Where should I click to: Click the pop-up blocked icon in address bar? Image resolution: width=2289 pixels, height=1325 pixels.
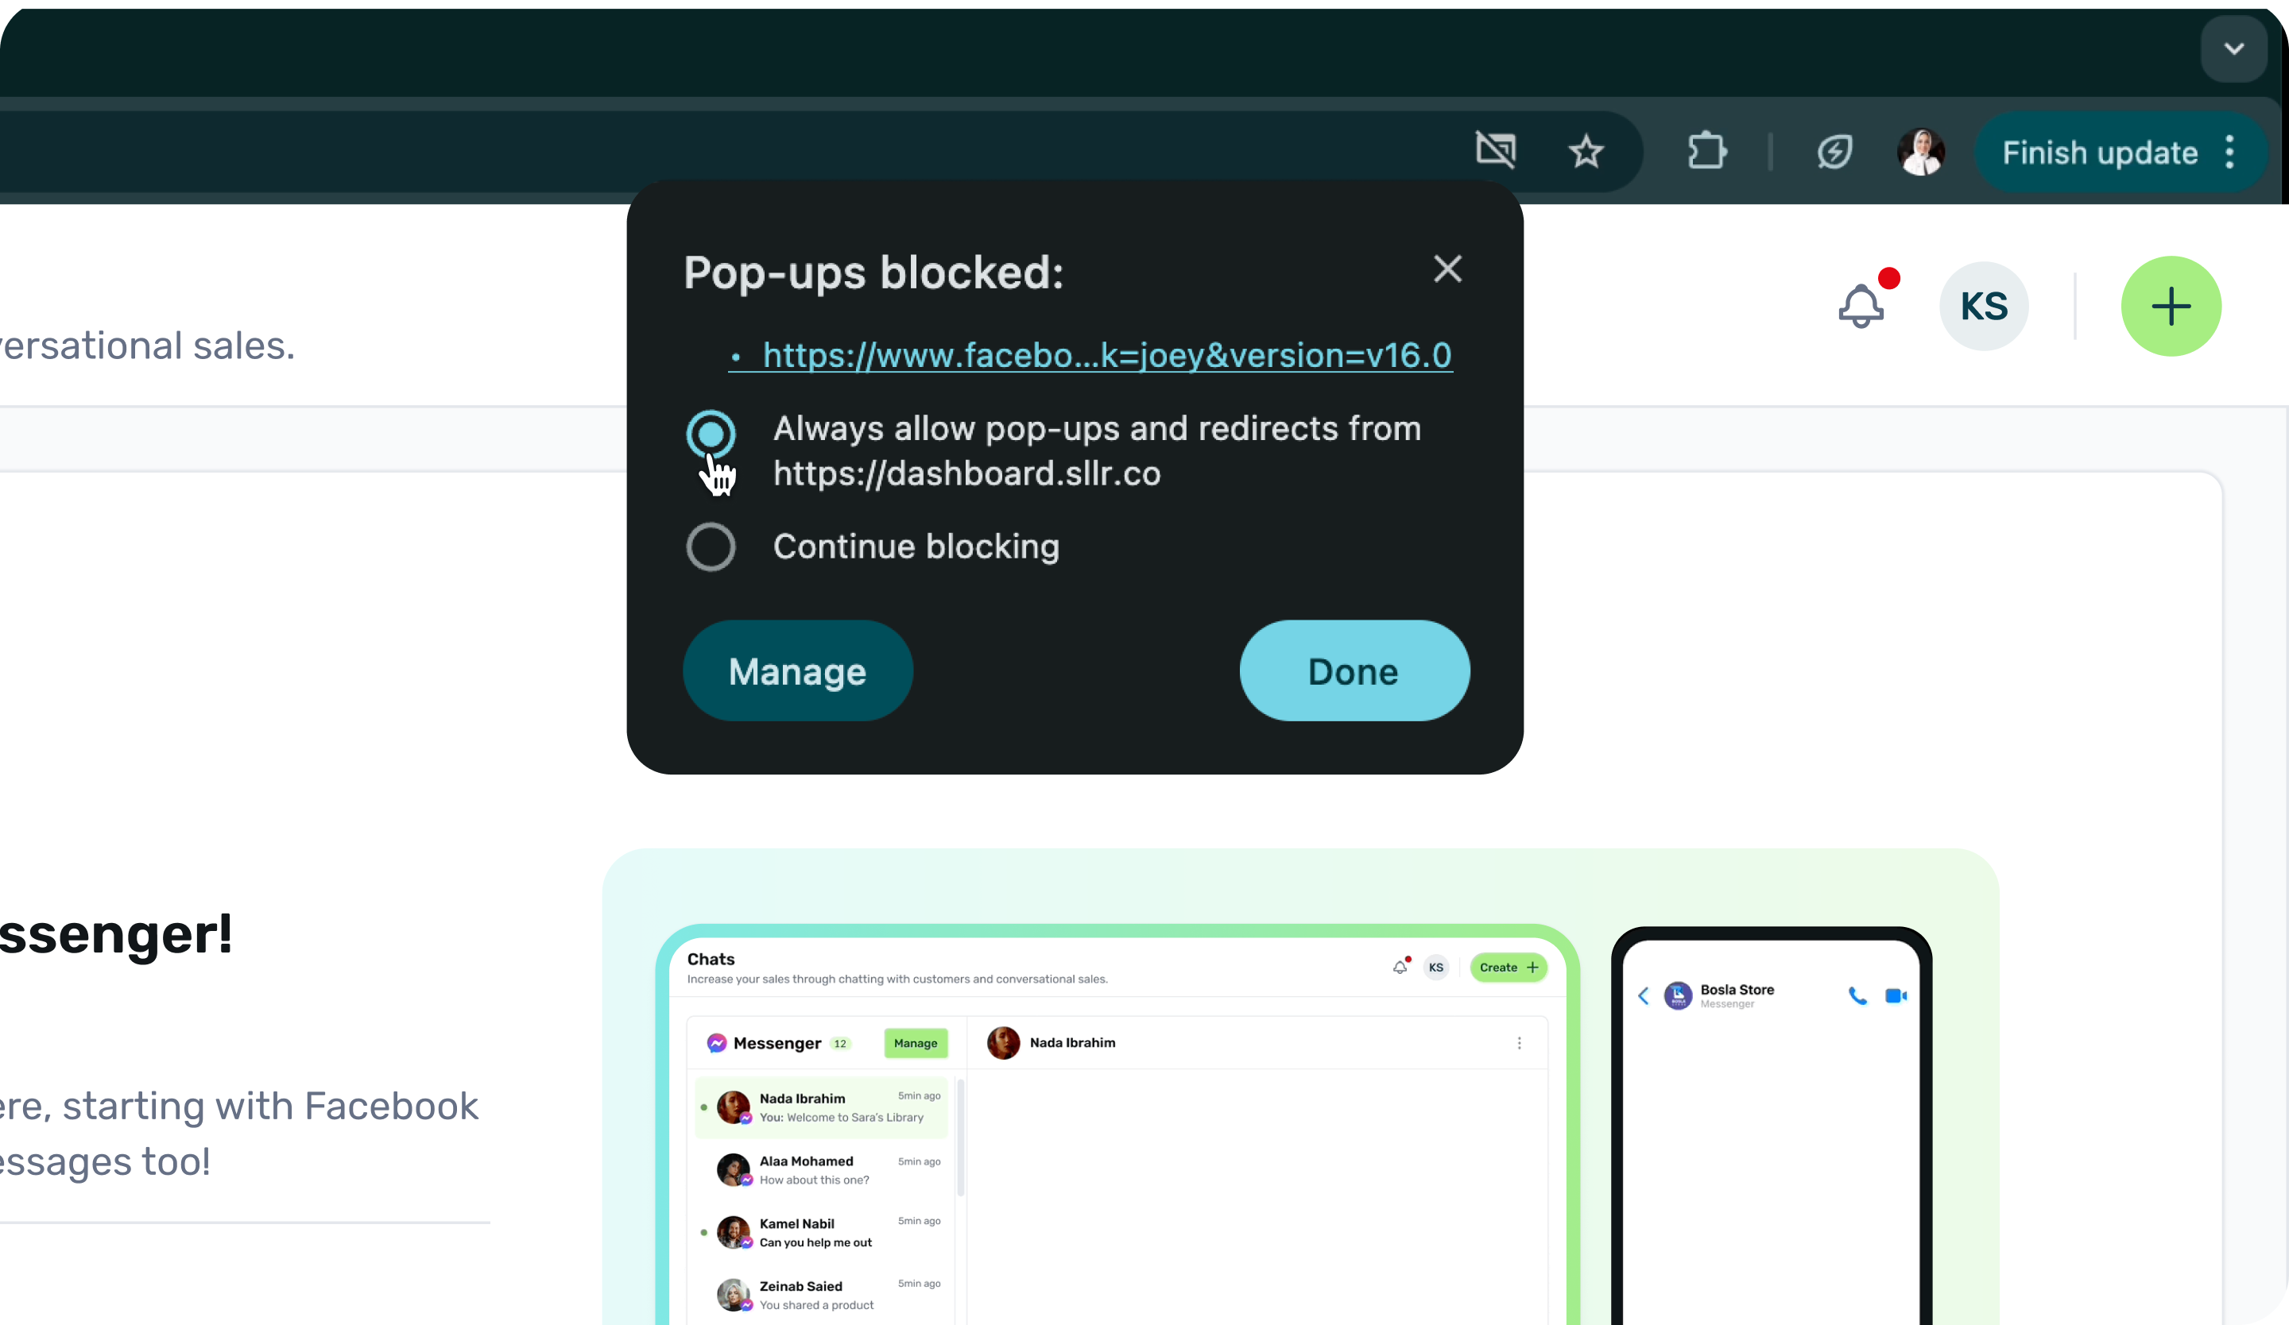[1495, 151]
